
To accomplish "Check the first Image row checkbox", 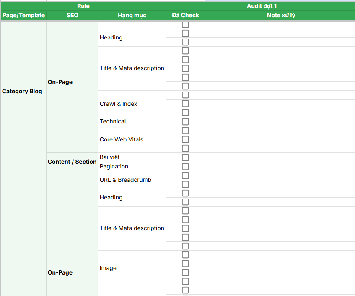I will (x=185, y=254).
